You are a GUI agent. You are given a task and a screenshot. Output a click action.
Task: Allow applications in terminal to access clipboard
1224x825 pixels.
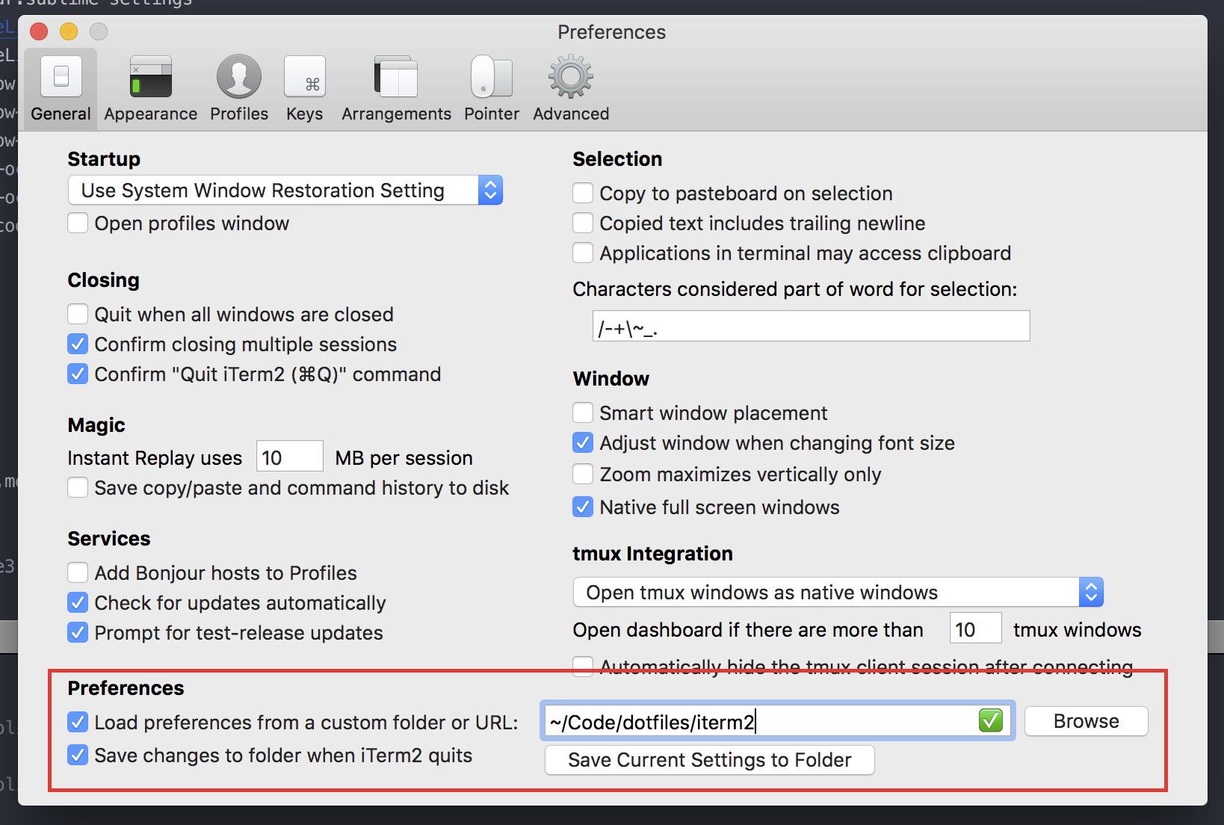[583, 253]
